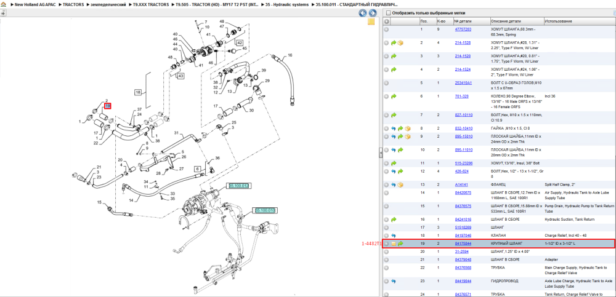The height and width of the screenshot is (297, 616).
Task: Collapse the parts list with splitter handle
Action: pyautogui.click(x=380, y=152)
